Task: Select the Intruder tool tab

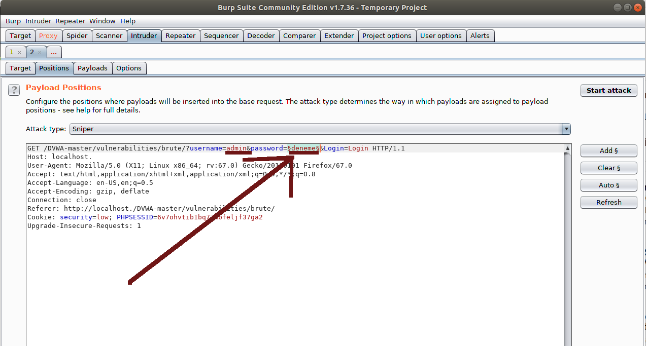Action: pos(144,35)
